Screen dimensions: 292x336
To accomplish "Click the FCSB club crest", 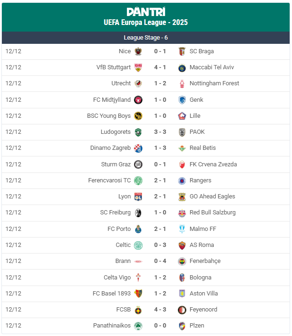I will pos(138,310).
